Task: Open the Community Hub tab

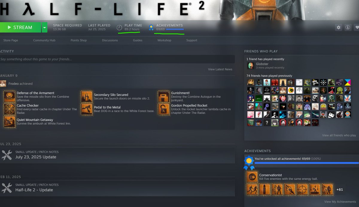Action: pyautogui.click(x=44, y=40)
